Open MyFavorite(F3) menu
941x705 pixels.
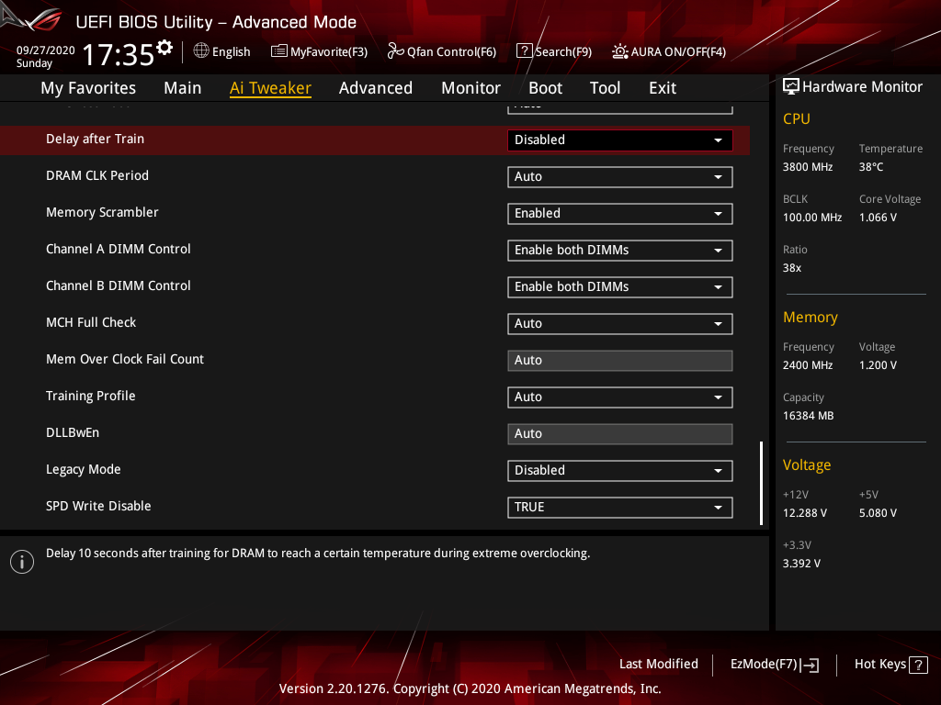tap(319, 51)
